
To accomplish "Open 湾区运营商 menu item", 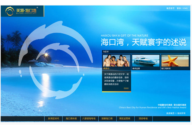I will coord(125,119).
